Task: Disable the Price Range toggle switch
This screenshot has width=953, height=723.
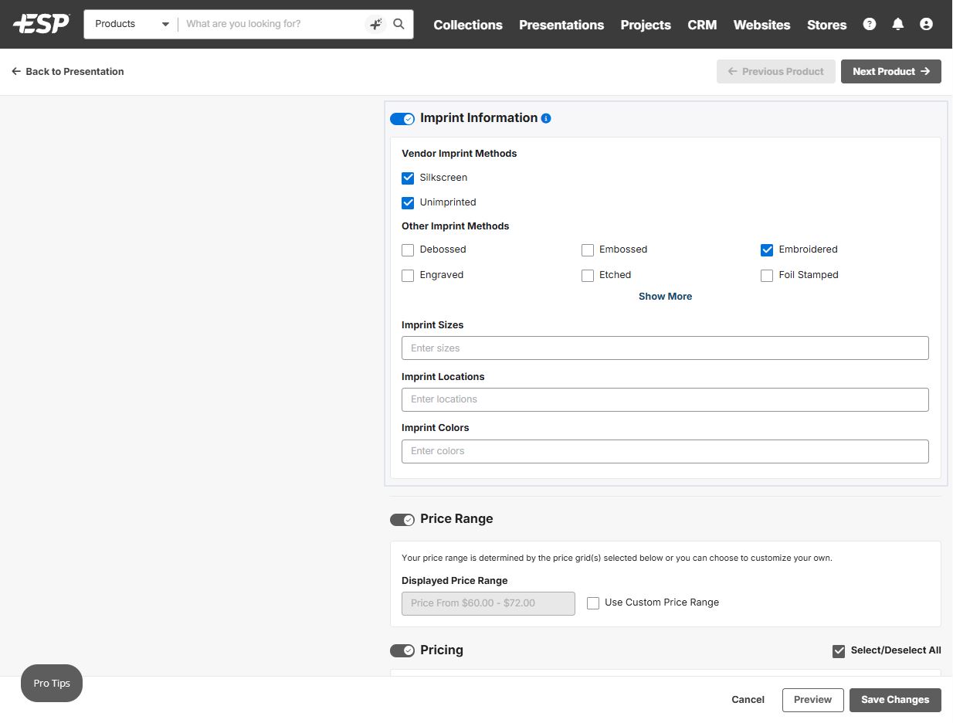Action: [402, 520]
